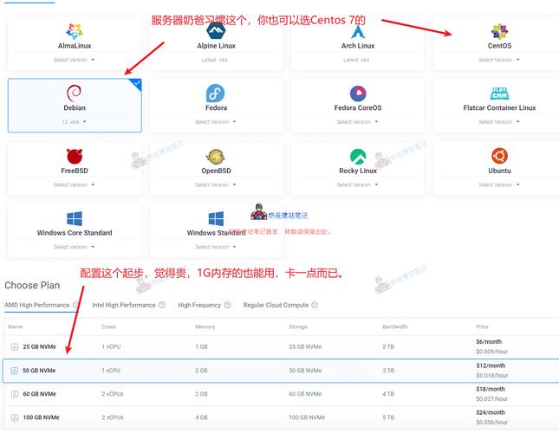Open CentOS Select Version dropdown
The height and width of the screenshot is (433, 559).
point(498,60)
